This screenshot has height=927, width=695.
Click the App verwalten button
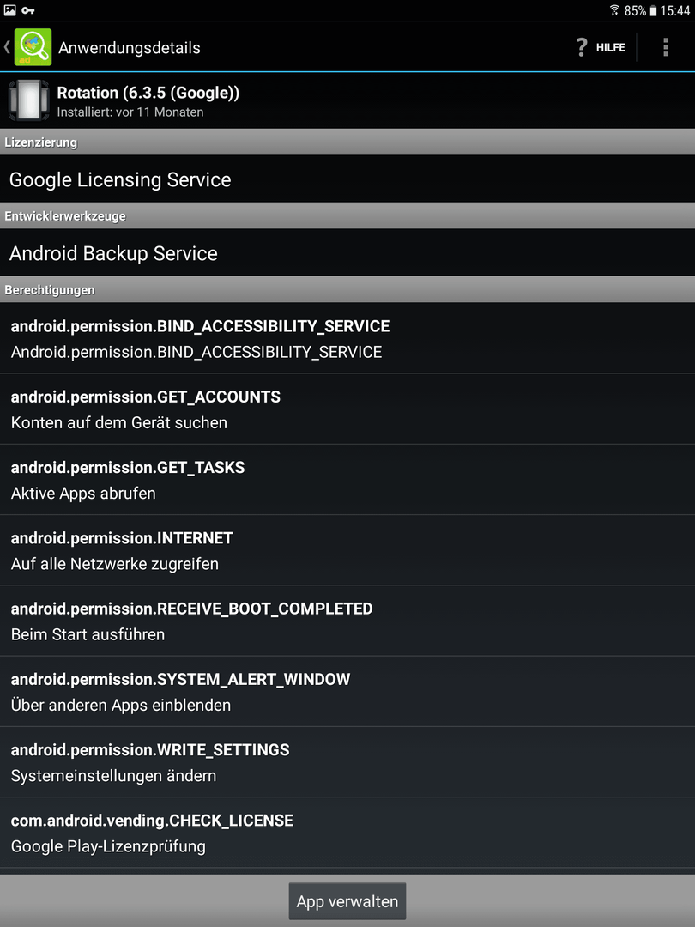coord(347,901)
